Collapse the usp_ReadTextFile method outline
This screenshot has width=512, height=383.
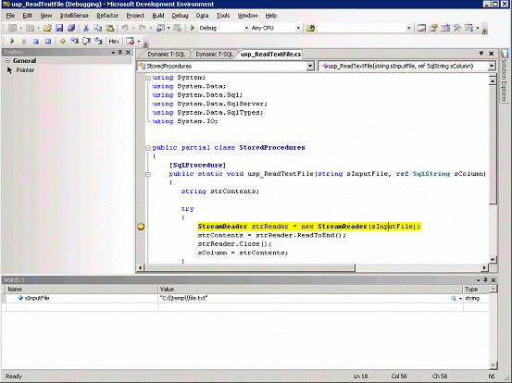coord(148,174)
